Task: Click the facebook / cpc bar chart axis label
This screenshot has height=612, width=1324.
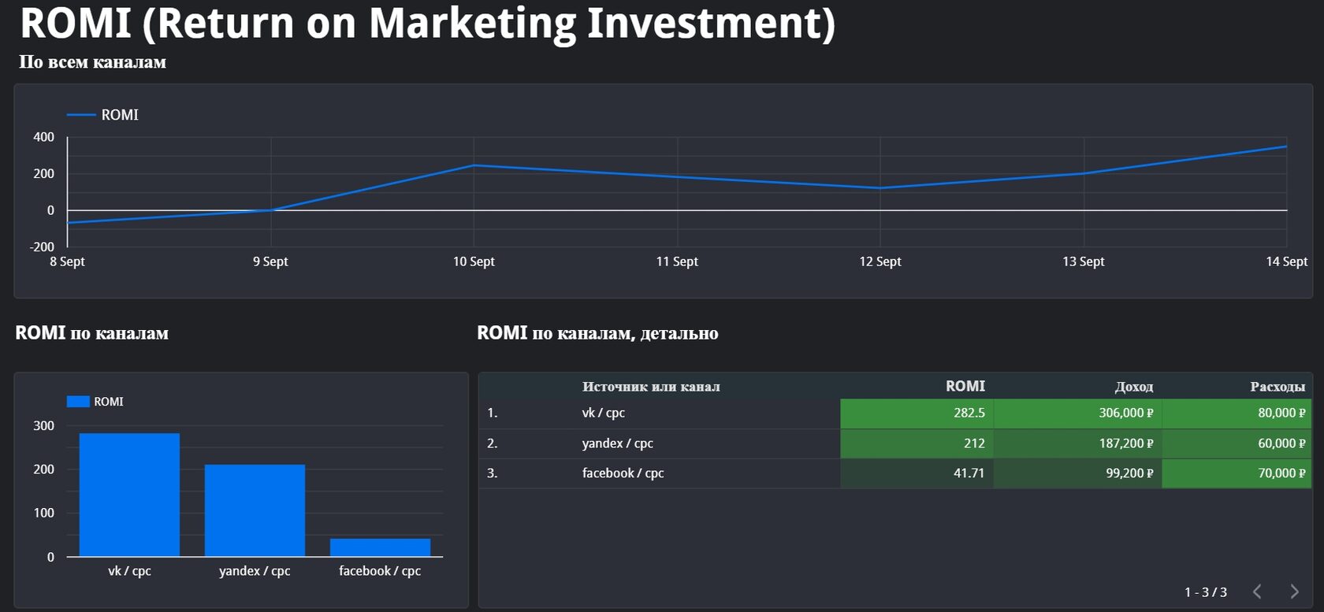Action: click(x=380, y=571)
